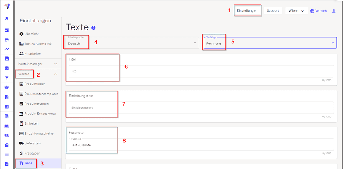Open the user profile icon
Image resolution: width=343 pixels, height=169 pixels.
[x=334, y=11]
